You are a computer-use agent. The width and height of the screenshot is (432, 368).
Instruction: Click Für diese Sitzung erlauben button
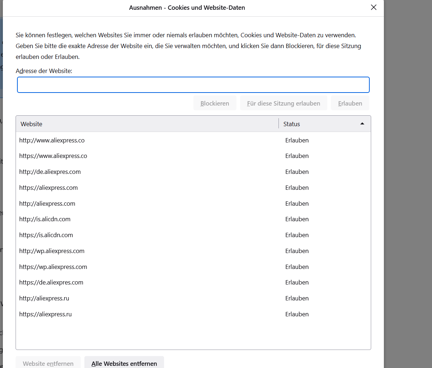tap(283, 103)
